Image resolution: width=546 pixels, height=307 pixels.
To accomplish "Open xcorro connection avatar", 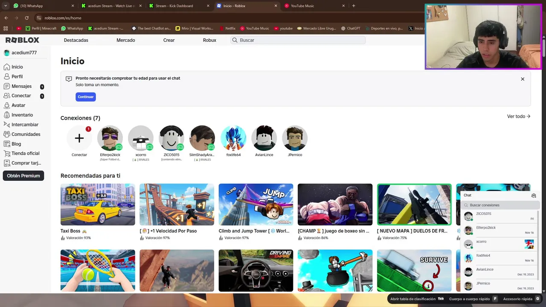I will pos(141,138).
